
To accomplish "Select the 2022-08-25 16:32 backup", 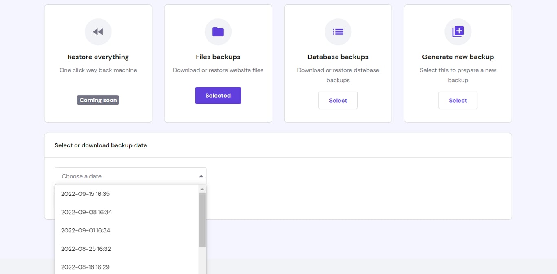I will [x=86, y=249].
